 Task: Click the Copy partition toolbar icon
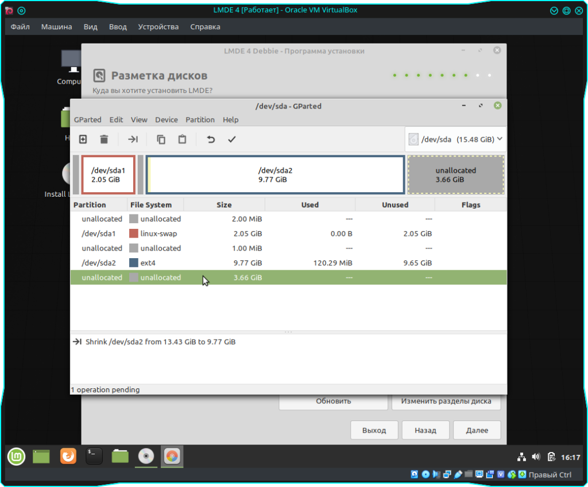click(x=161, y=139)
